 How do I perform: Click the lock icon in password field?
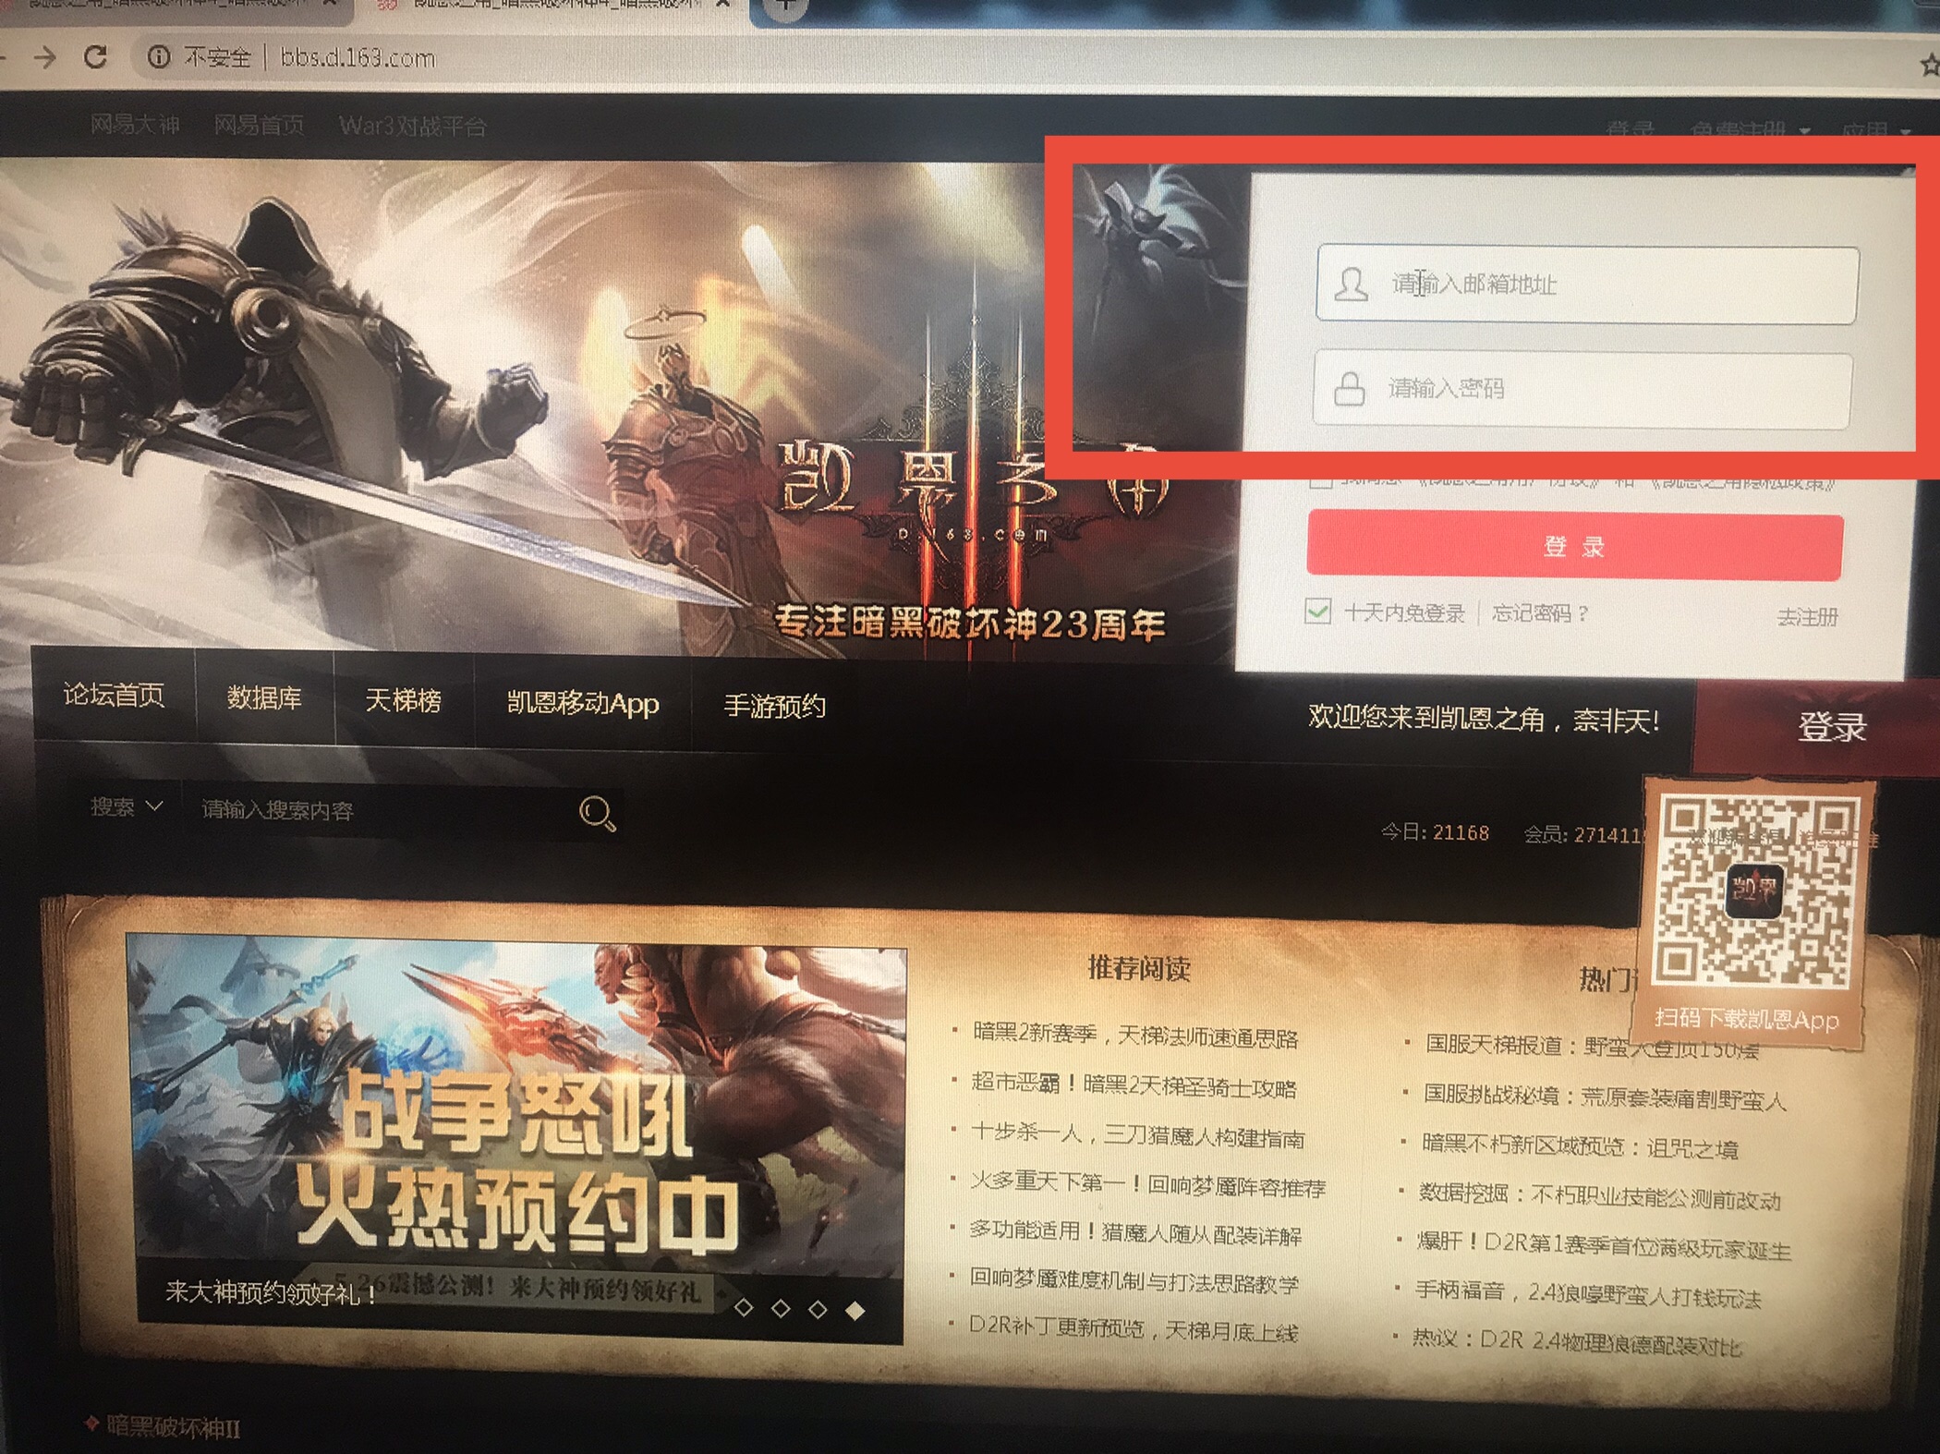tap(1350, 388)
